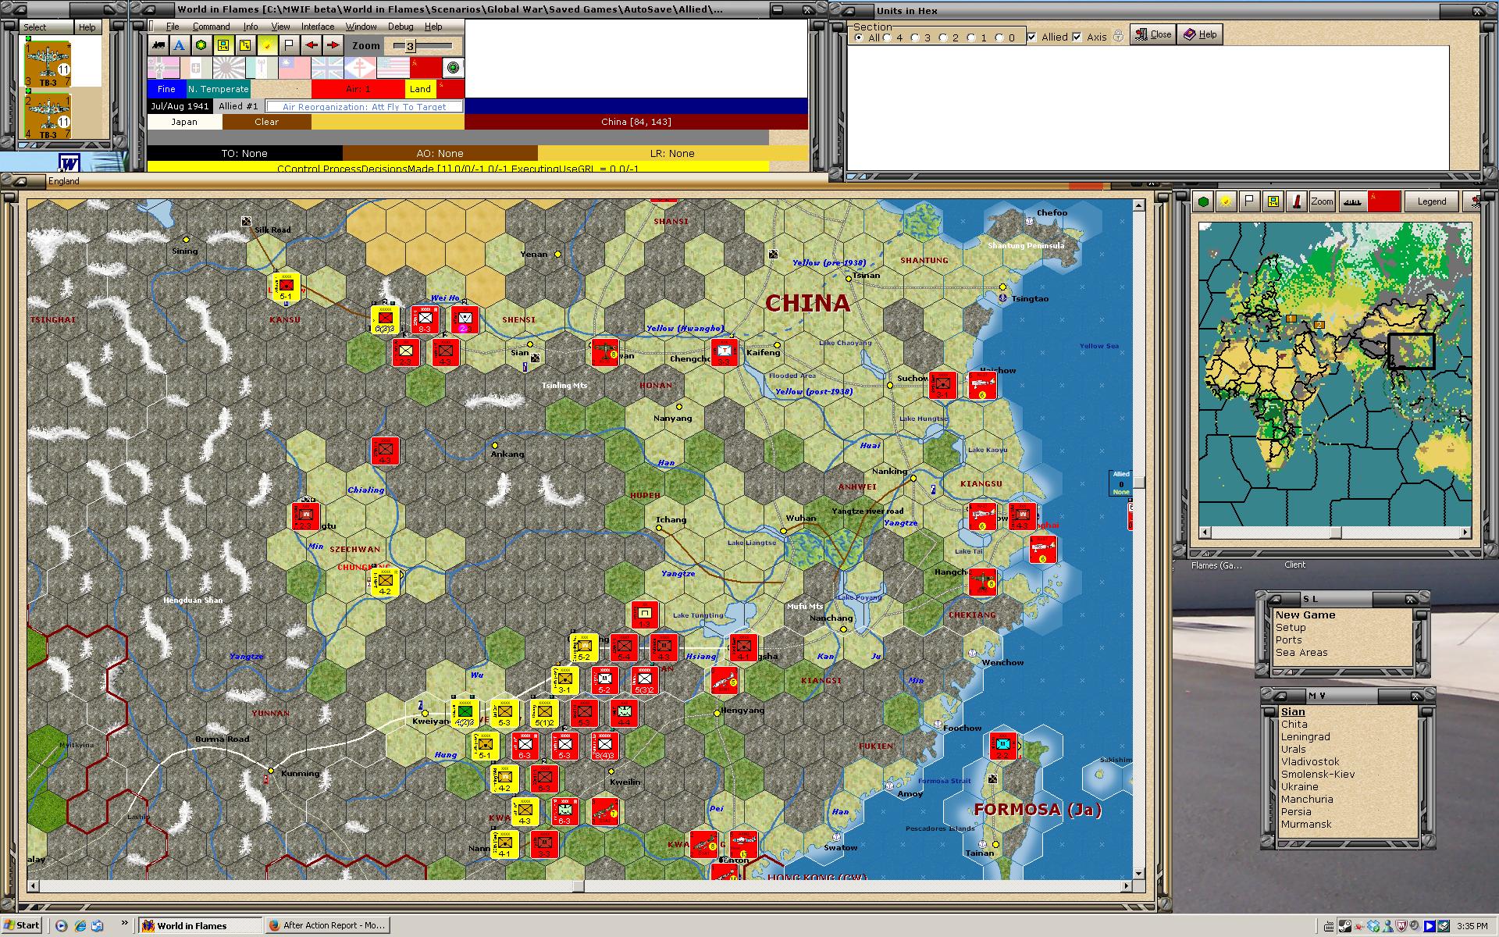Screen dimensions: 1499x937
Task: Open the Command menu
Action: point(211,27)
